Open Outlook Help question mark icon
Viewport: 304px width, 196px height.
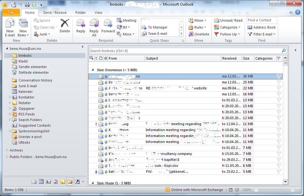click(x=297, y=13)
